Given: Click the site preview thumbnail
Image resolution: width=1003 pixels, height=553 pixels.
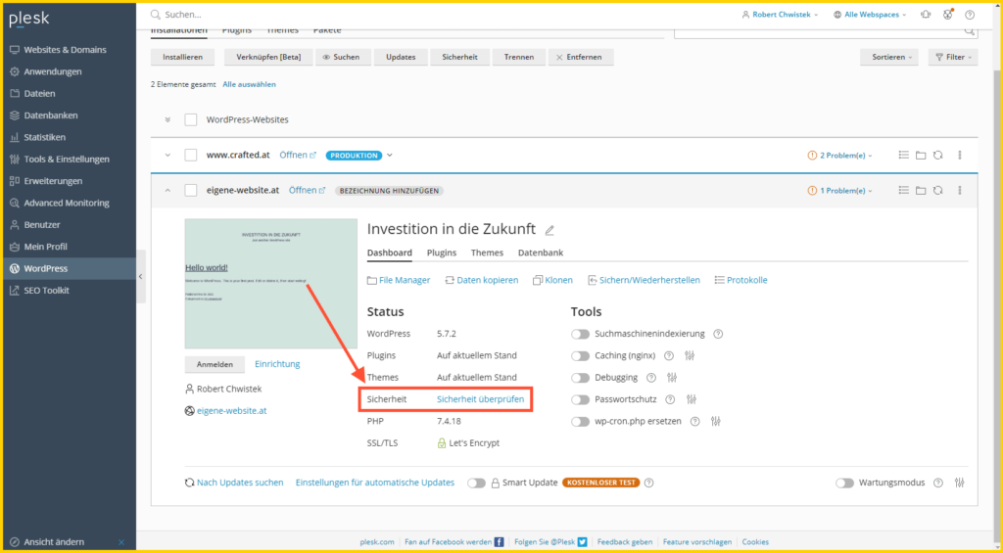Looking at the screenshot, I should [271, 284].
